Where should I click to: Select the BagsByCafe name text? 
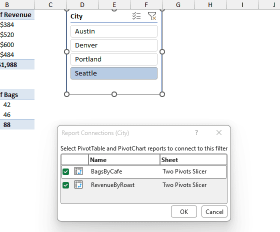106,171
